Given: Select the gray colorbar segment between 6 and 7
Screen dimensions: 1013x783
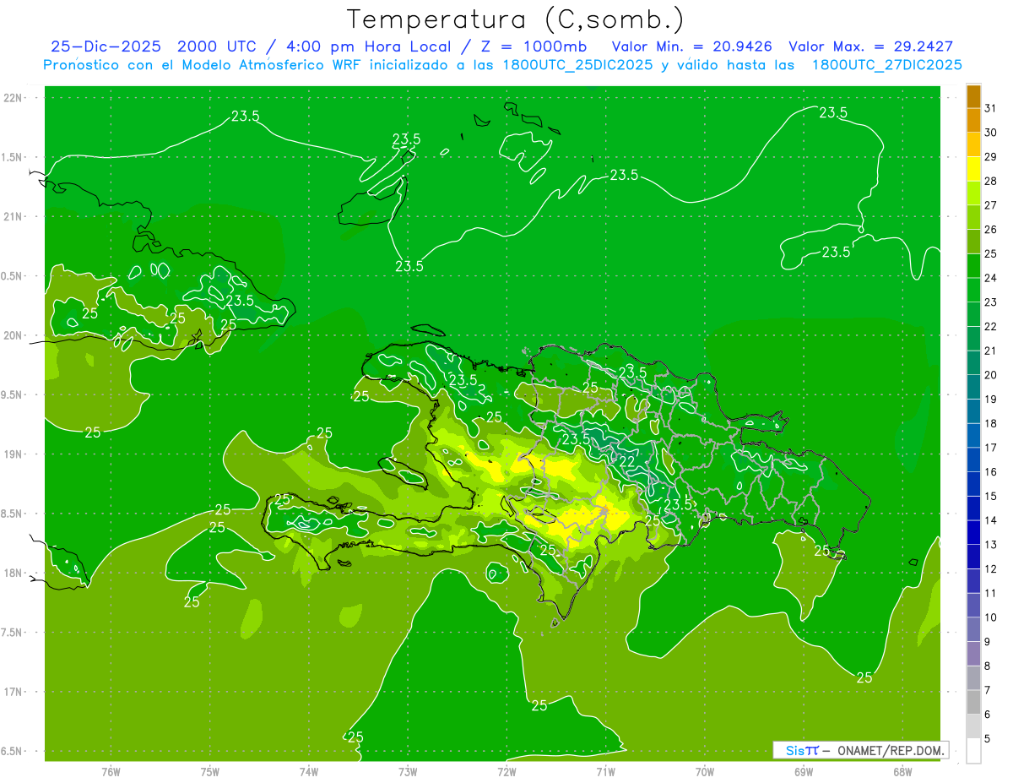Looking at the screenshot, I should click(x=973, y=702).
